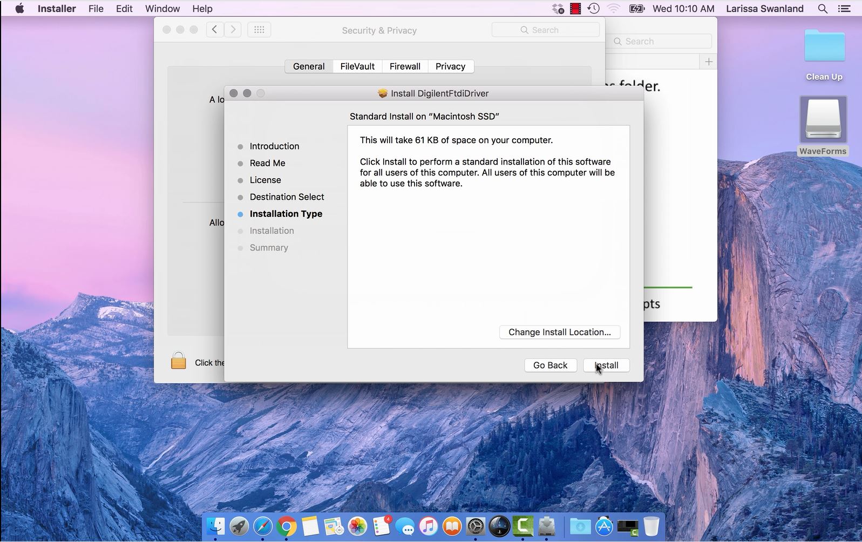Select the Installation Type step
Screen dimensions: 862x542
point(286,214)
